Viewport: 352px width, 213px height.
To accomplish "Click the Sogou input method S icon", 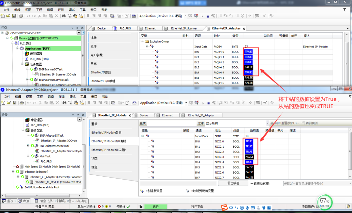I will [224, 207].
